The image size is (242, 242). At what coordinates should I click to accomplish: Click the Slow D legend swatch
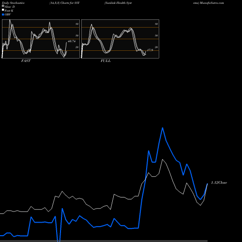tap(3, 6)
